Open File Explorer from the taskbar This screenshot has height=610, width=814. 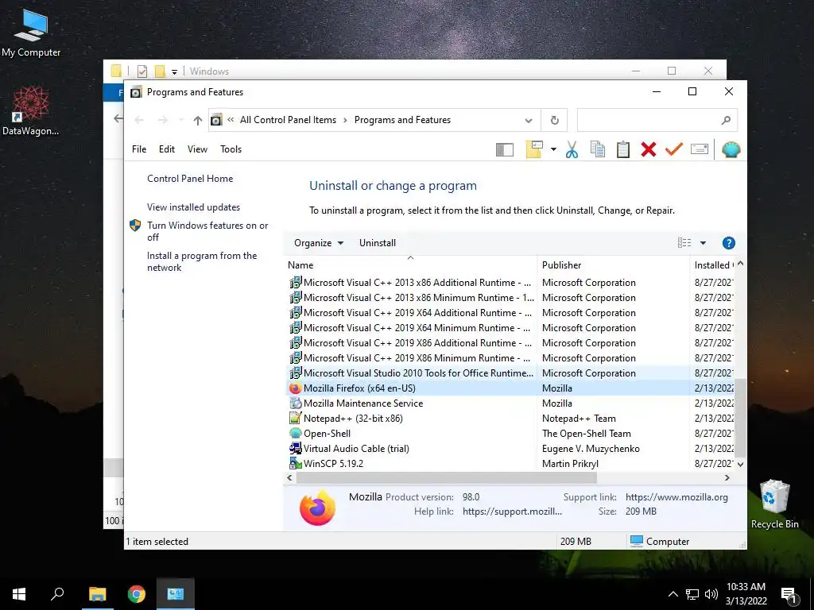point(97,594)
